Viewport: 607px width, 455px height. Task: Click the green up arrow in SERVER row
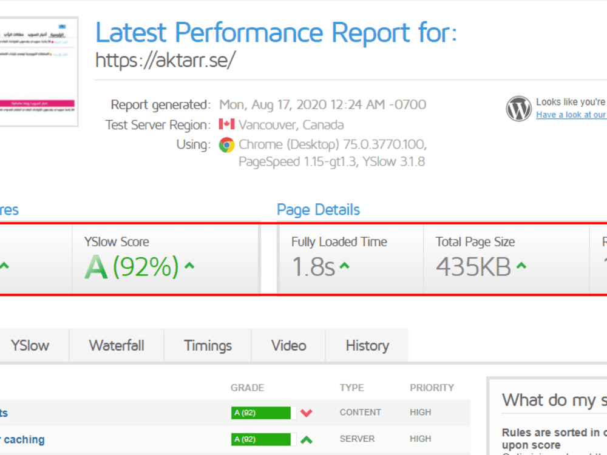[x=306, y=440]
